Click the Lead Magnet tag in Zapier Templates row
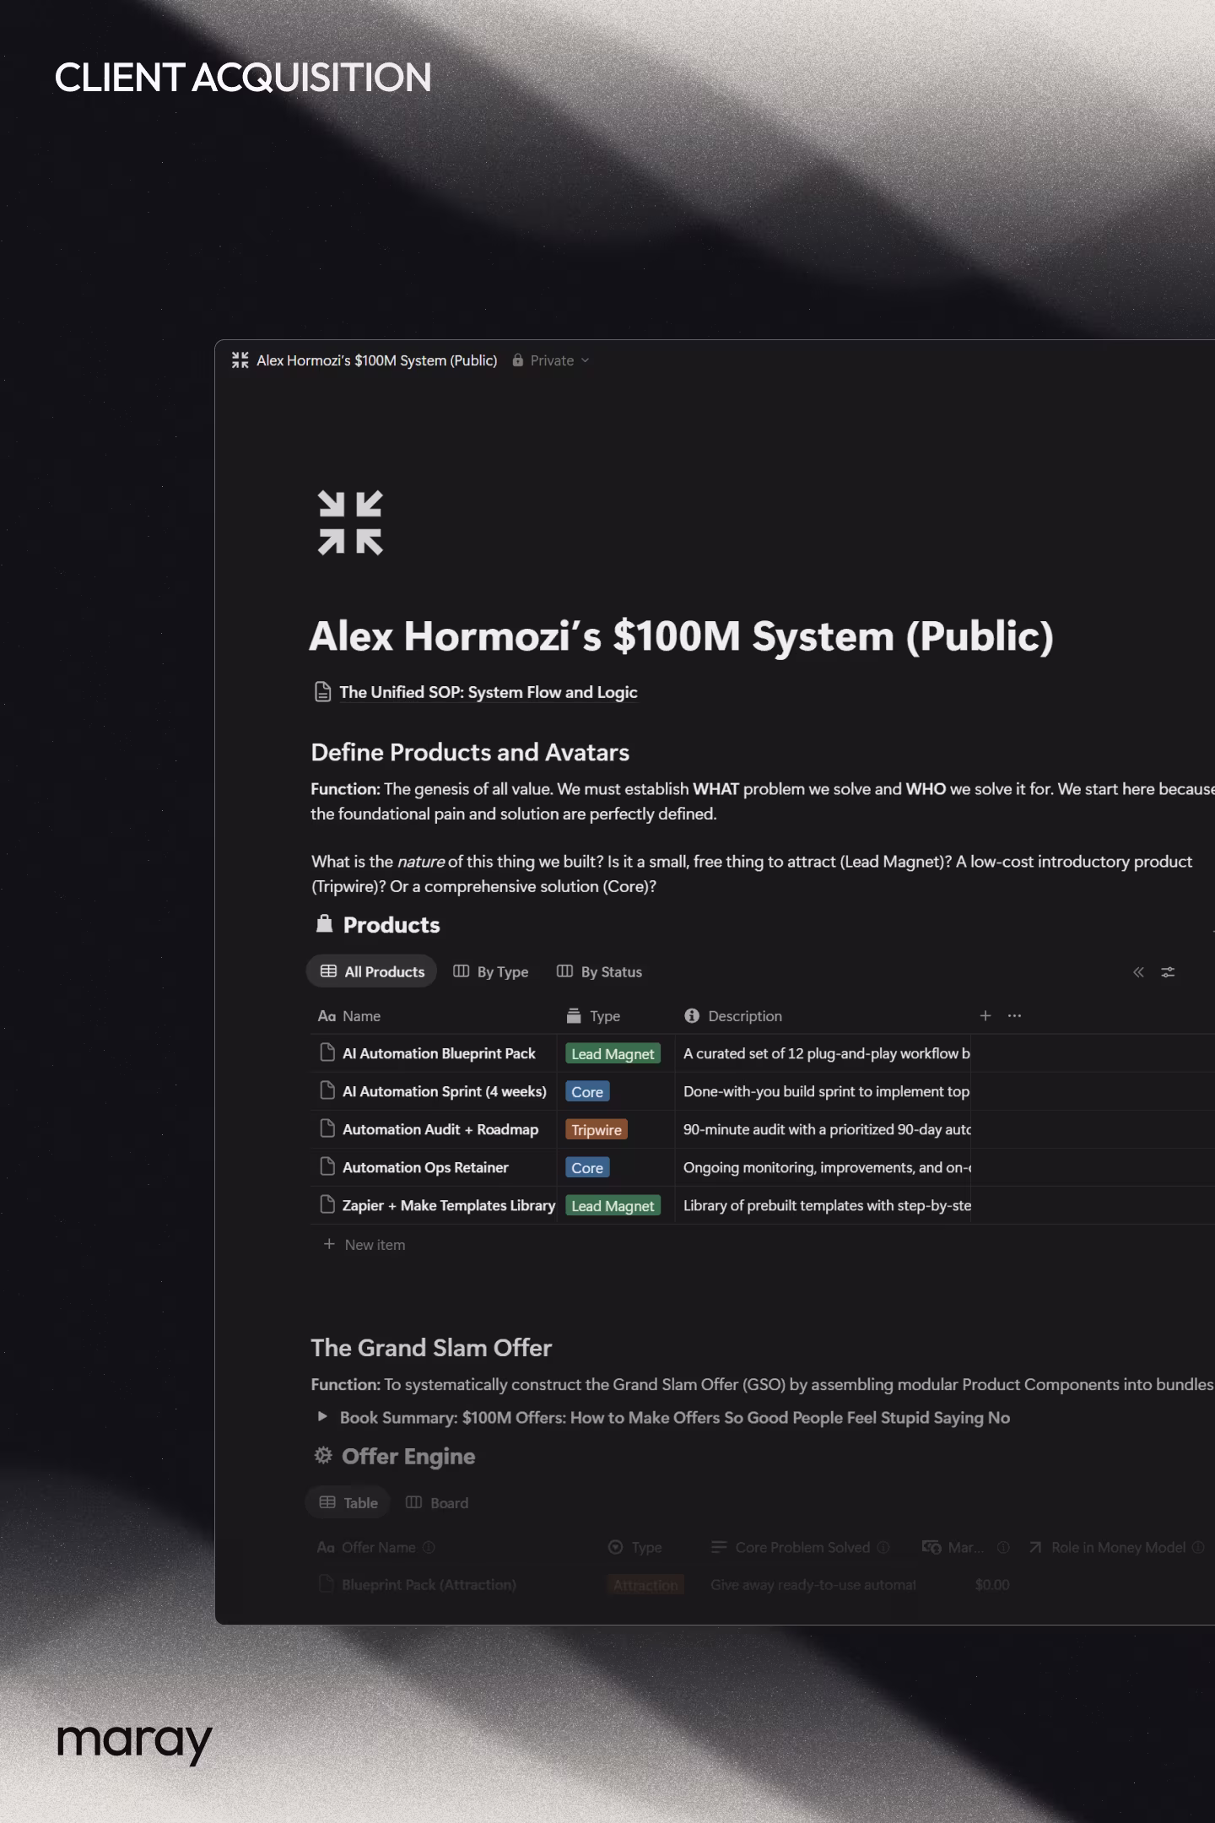The image size is (1215, 1823). pos(613,1205)
